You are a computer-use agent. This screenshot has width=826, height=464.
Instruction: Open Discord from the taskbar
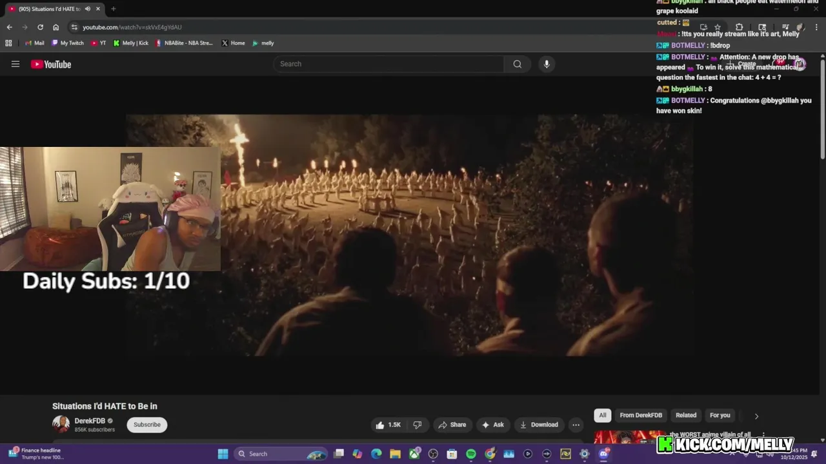[x=603, y=454]
